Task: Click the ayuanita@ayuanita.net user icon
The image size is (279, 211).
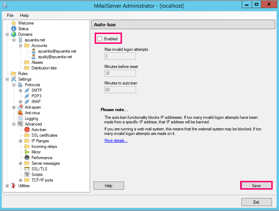Action: pos(33,51)
